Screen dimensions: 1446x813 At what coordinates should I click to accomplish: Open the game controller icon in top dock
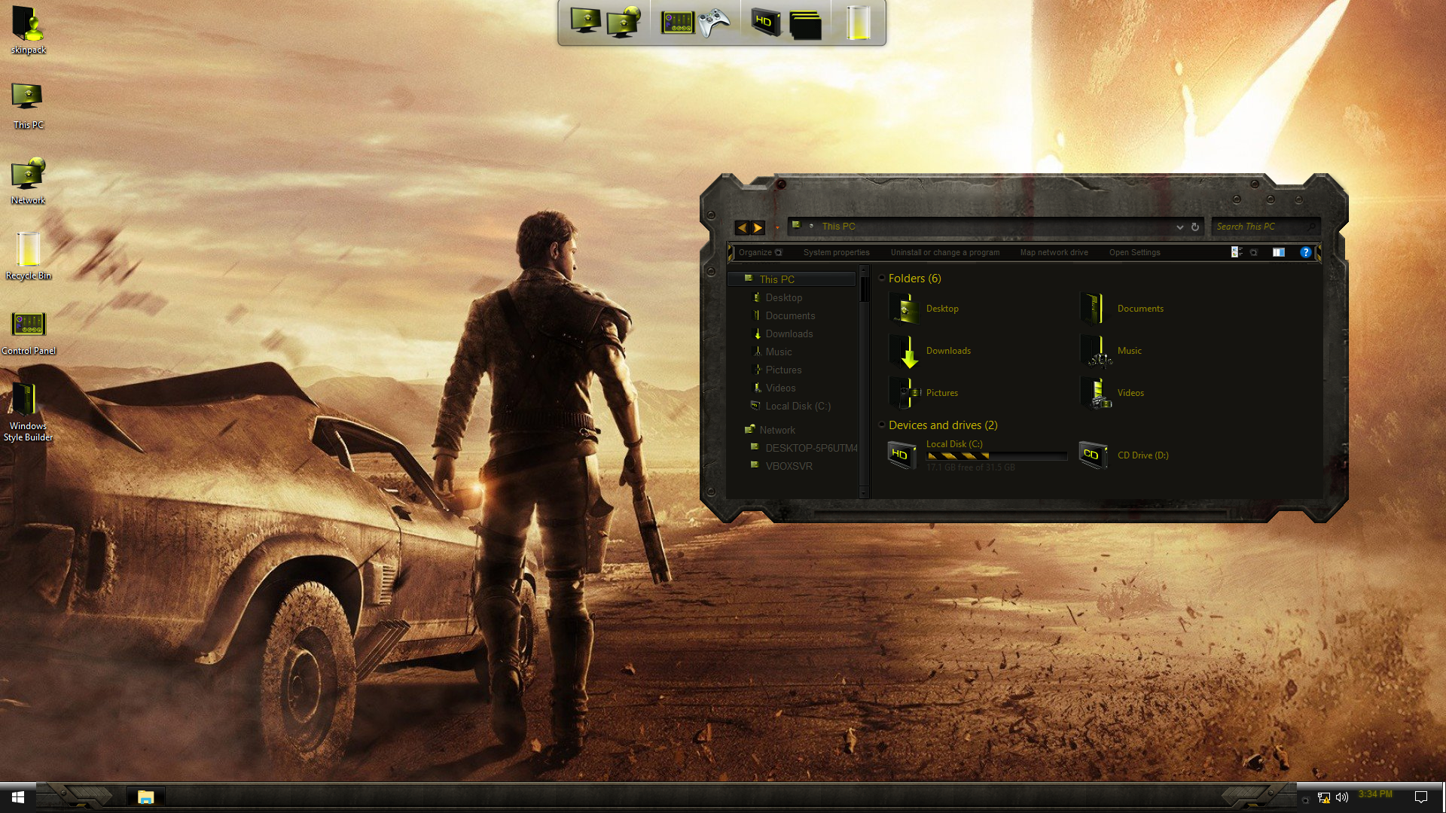click(713, 23)
